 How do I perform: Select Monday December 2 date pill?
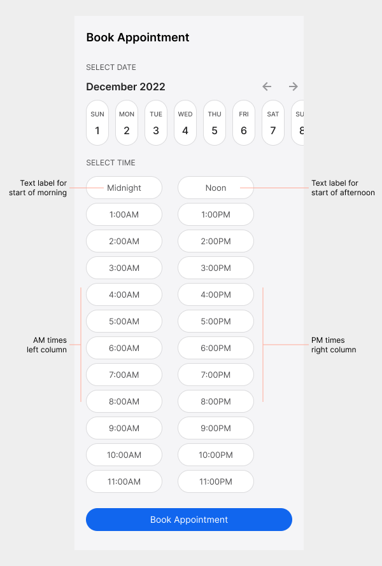coord(126,122)
